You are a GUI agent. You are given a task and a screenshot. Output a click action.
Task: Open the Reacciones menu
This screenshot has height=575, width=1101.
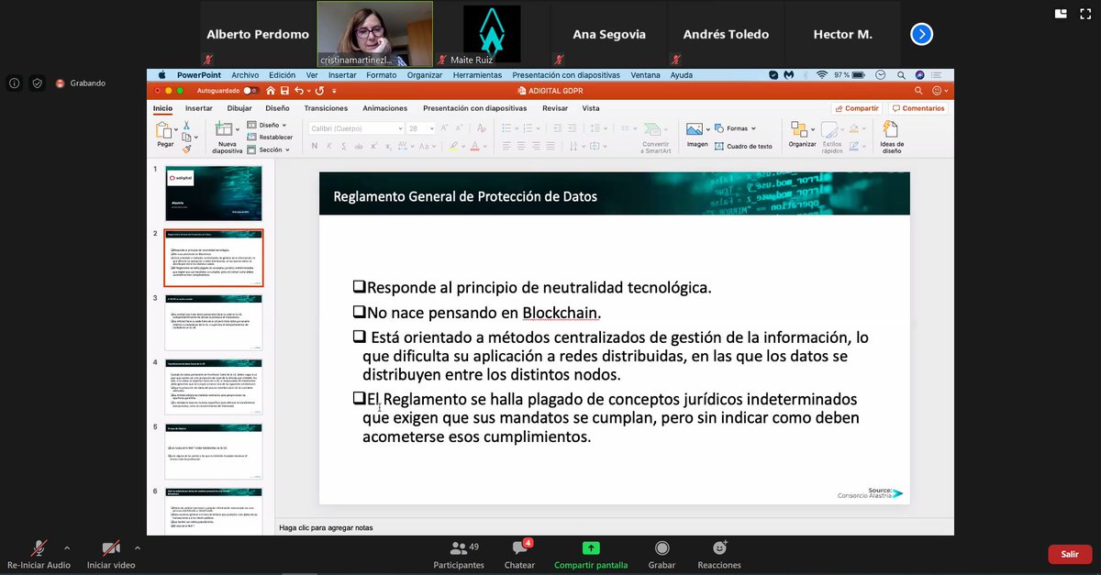[719, 554]
